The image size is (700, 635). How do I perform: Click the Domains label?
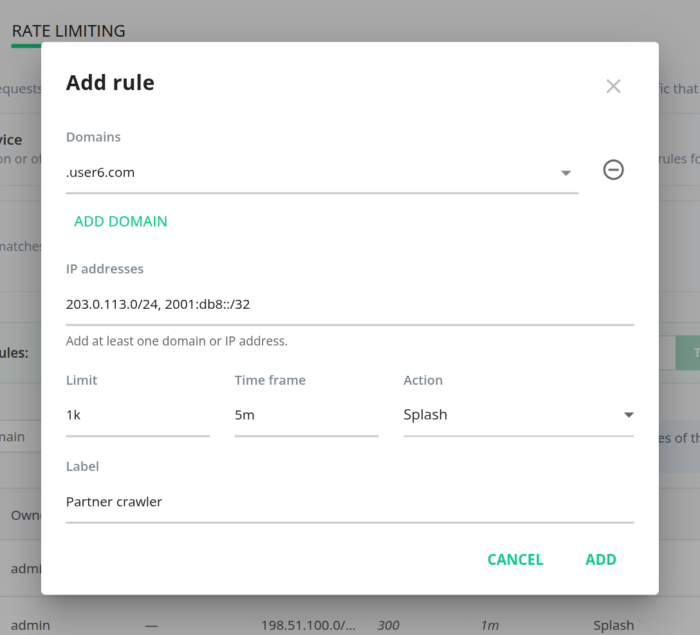pyautogui.click(x=93, y=137)
